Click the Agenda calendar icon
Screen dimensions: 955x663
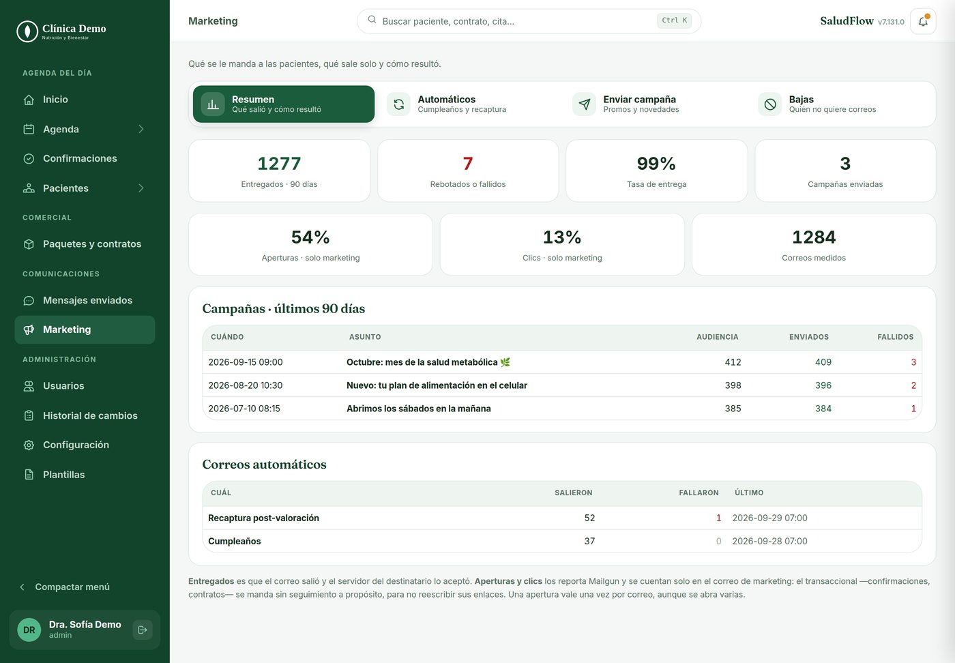29,129
